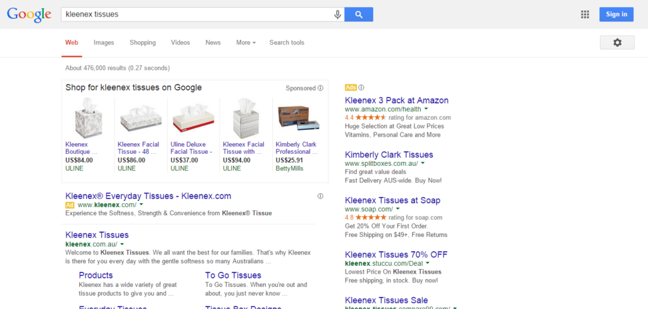Viewport: 648px width, 309px height.
Task: Click the search input field
Action: click(196, 15)
